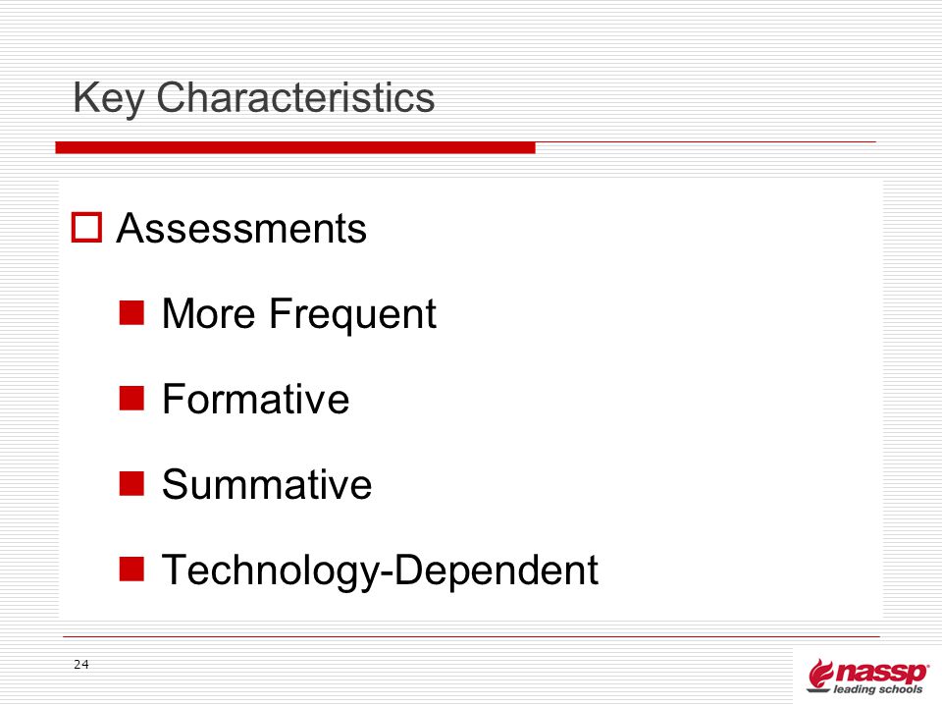Click the thick red bar under the title
This screenshot has height=707, width=942.
(295, 148)
